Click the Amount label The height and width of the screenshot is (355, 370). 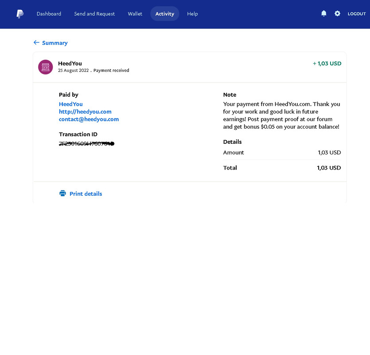pyautogui.click(x=234, y=153)
